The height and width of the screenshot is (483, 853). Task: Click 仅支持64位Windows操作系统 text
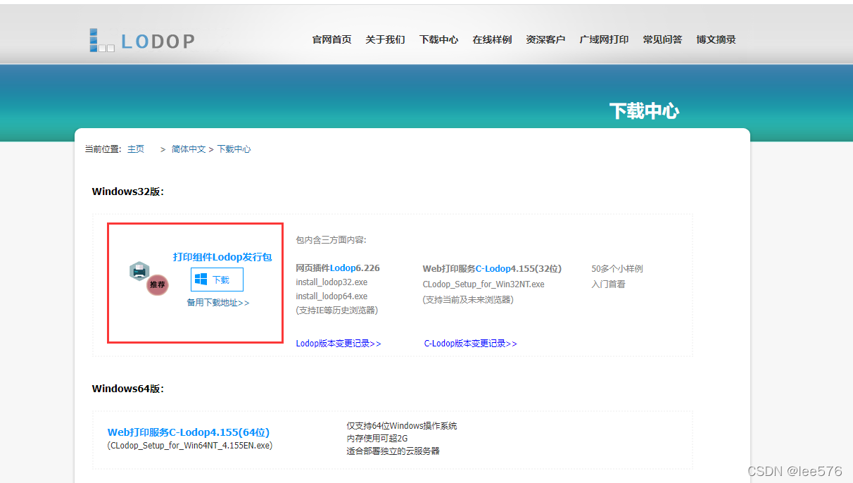402,426
